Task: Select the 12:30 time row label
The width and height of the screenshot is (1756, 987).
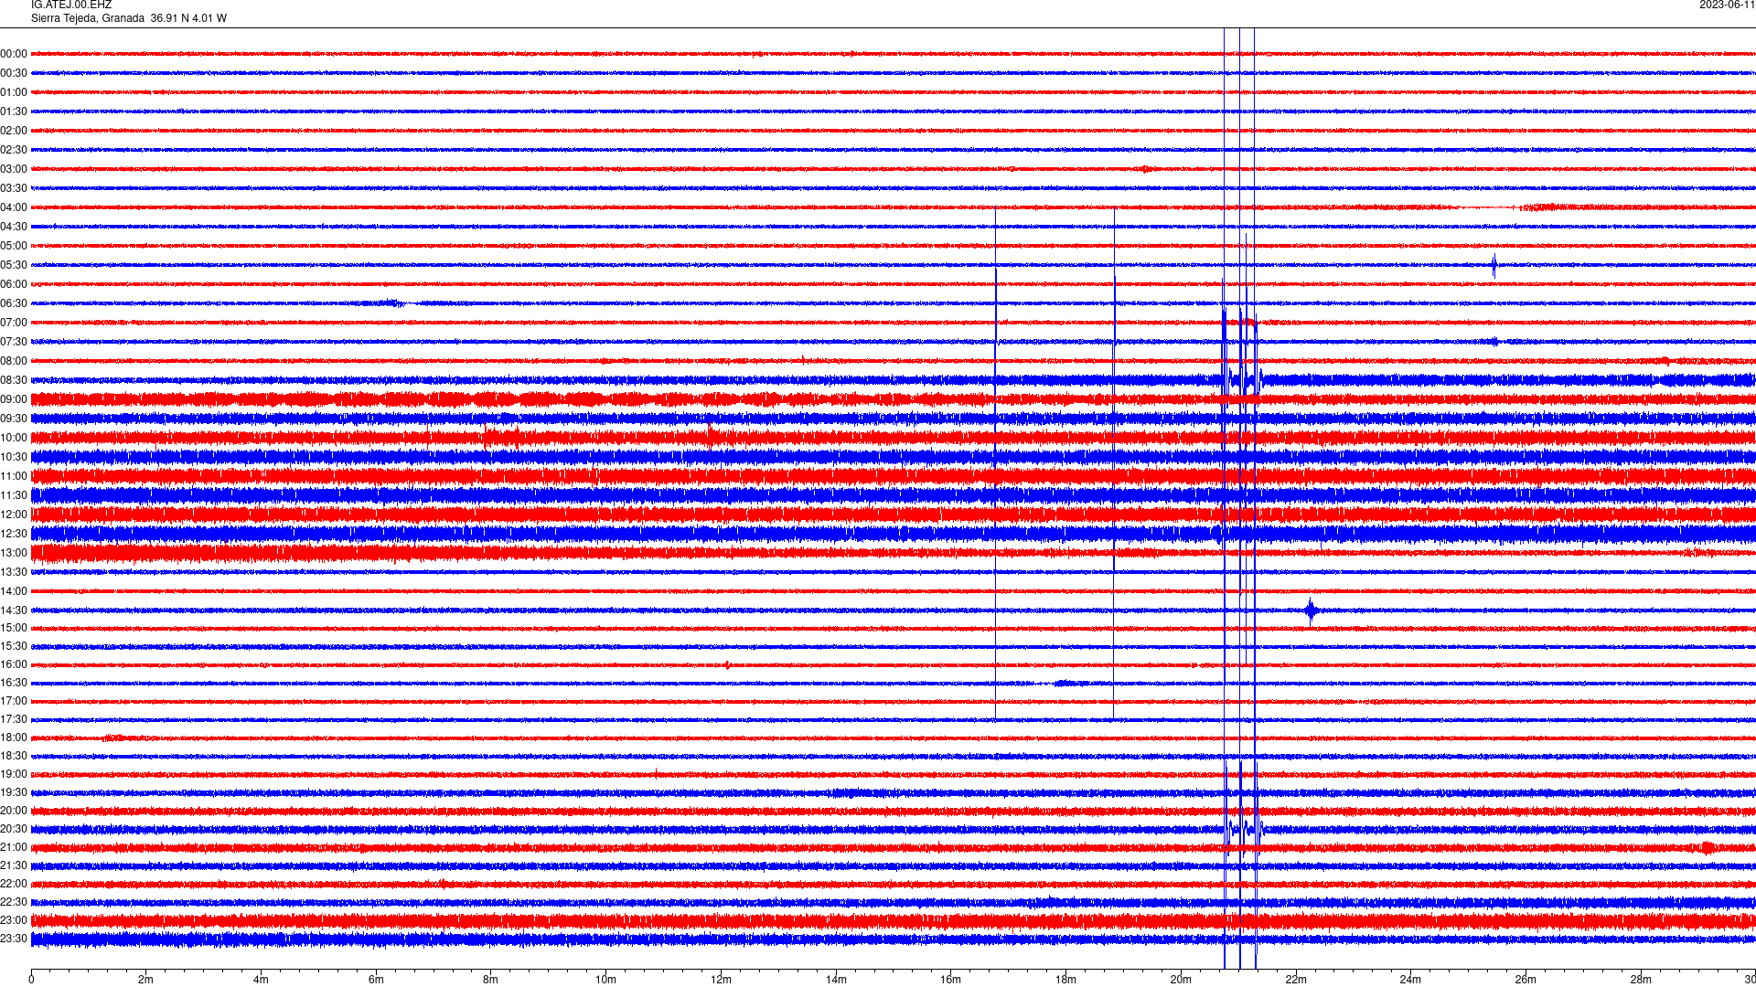Action: tap(14, 534)
